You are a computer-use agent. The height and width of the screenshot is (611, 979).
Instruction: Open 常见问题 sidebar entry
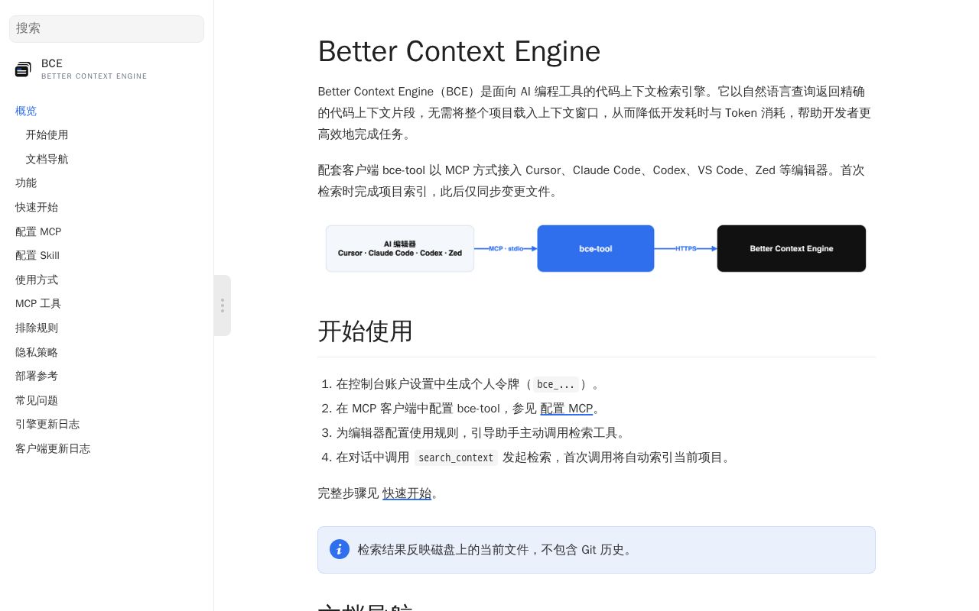pos(37,400)
